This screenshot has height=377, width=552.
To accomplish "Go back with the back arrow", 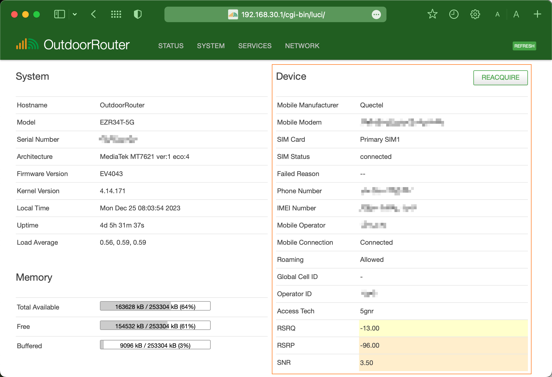I will click(94, 14).
